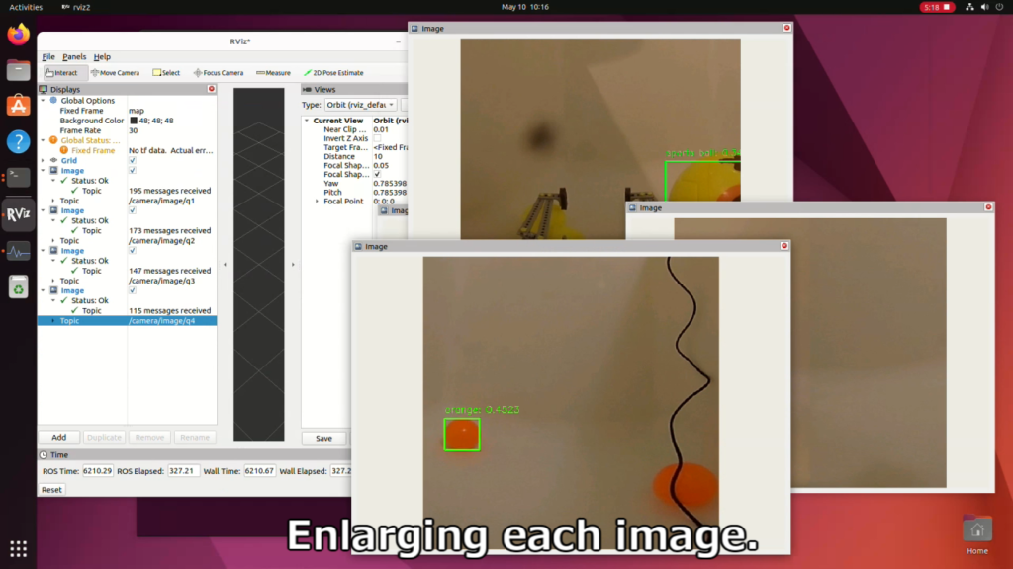Viewport: 1013px width, 569px height.
Task: Click the Show Applications grid icon
Action: tap(19, 548)
